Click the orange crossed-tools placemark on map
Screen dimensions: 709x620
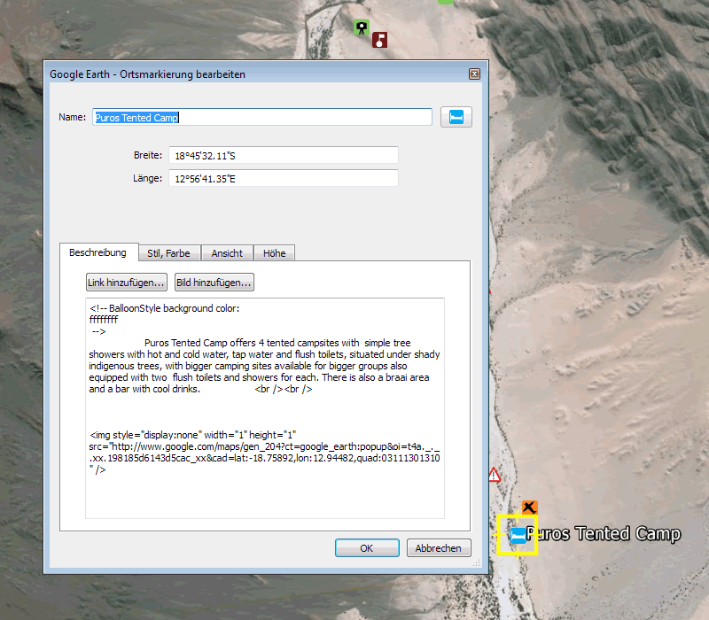(529, 508)
